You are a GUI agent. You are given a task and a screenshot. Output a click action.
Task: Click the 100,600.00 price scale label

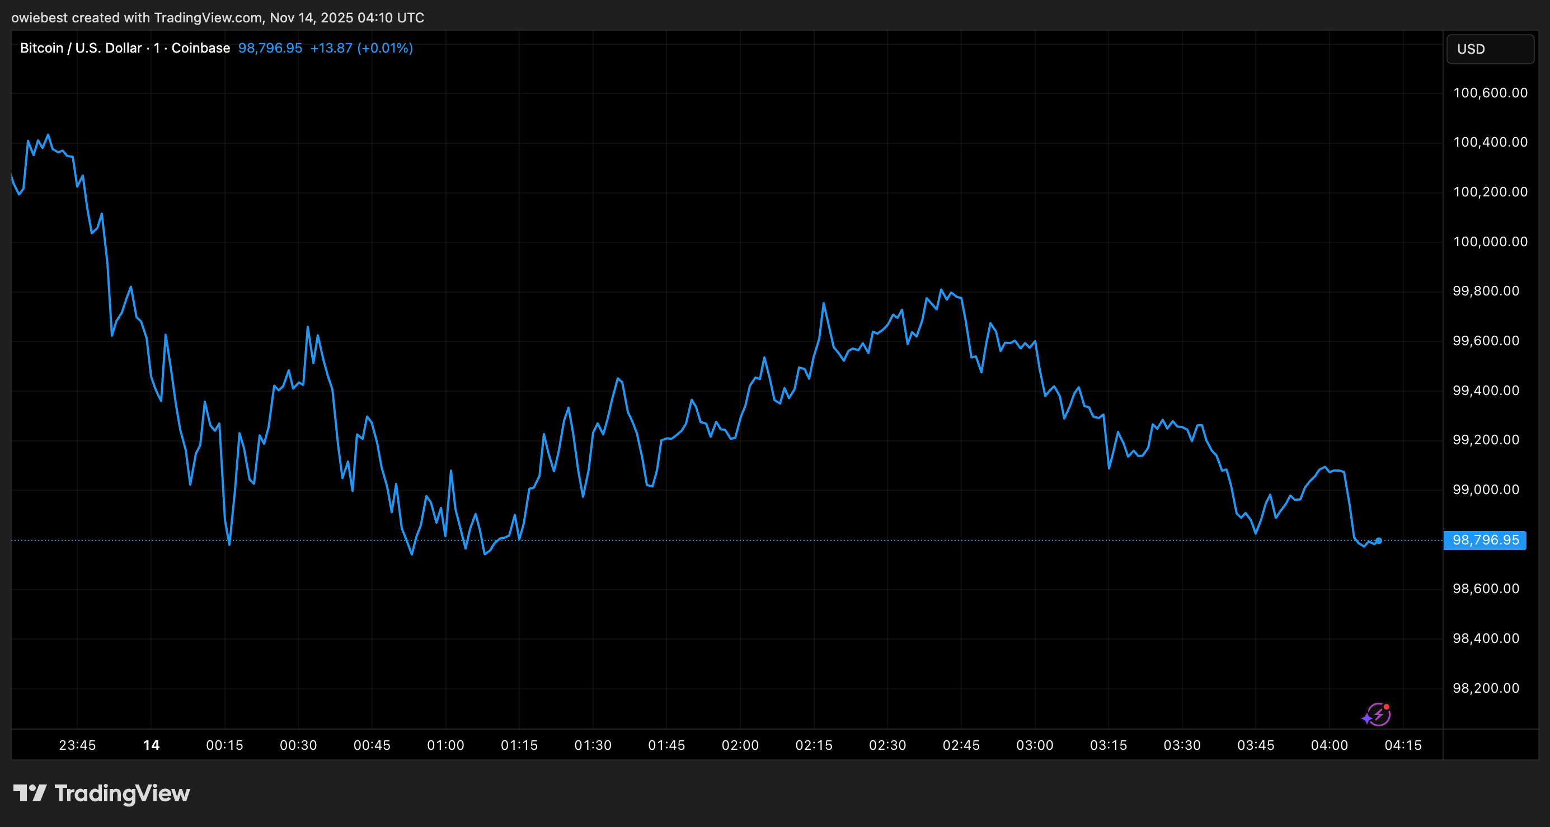(x=1490, y=93)
